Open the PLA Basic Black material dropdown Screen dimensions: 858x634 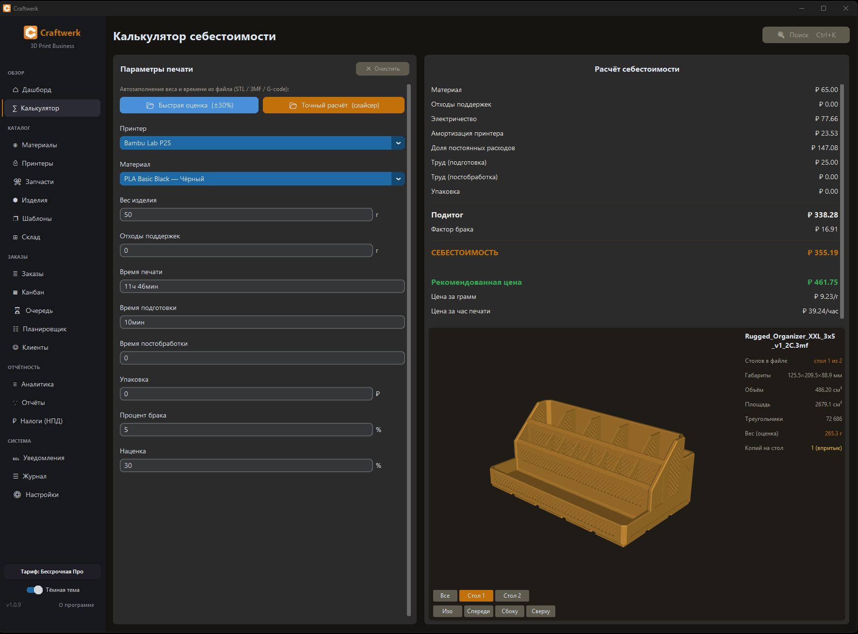[398, 179]
